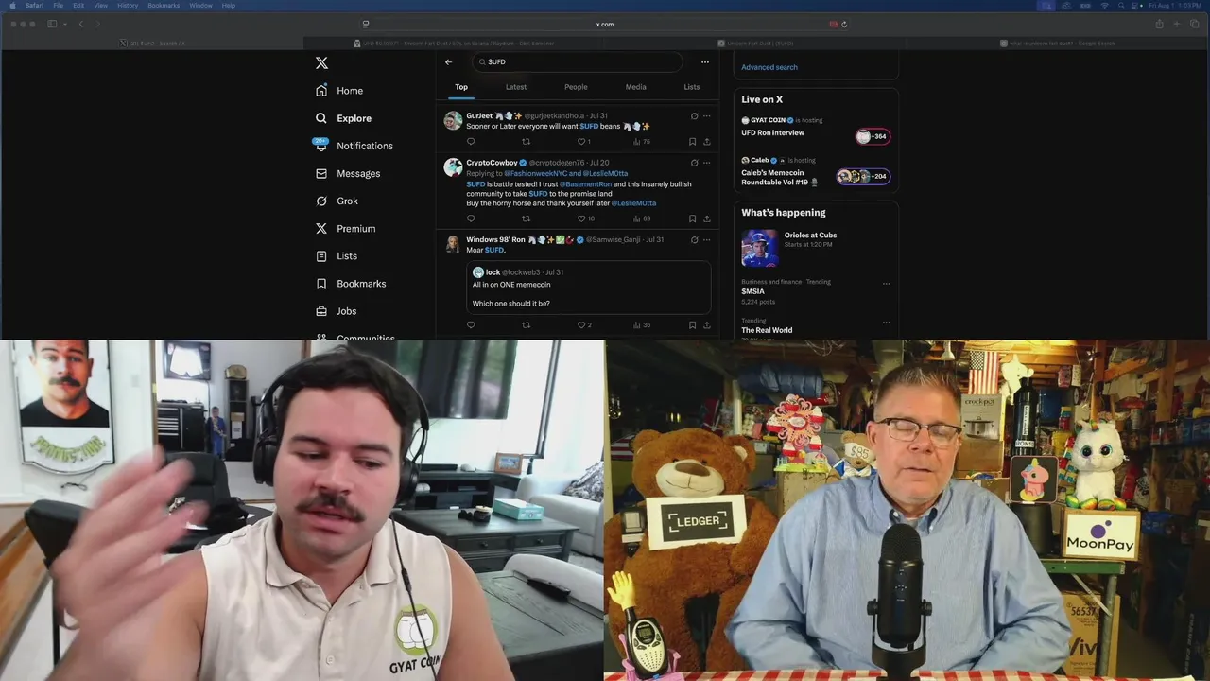Click listener avatars showing +204
Screen dimensions: 1210x681
point(863,176)
